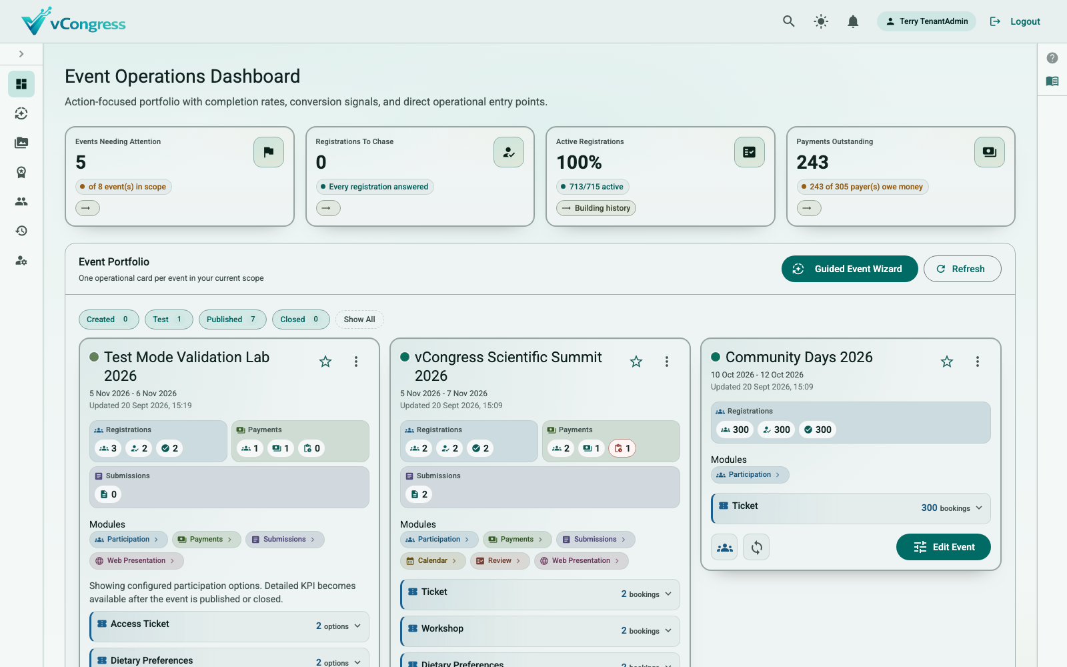Viewport: 1067px width, 667px height.
Task: Refresh the event portfolio
Action: click(962, 269)
